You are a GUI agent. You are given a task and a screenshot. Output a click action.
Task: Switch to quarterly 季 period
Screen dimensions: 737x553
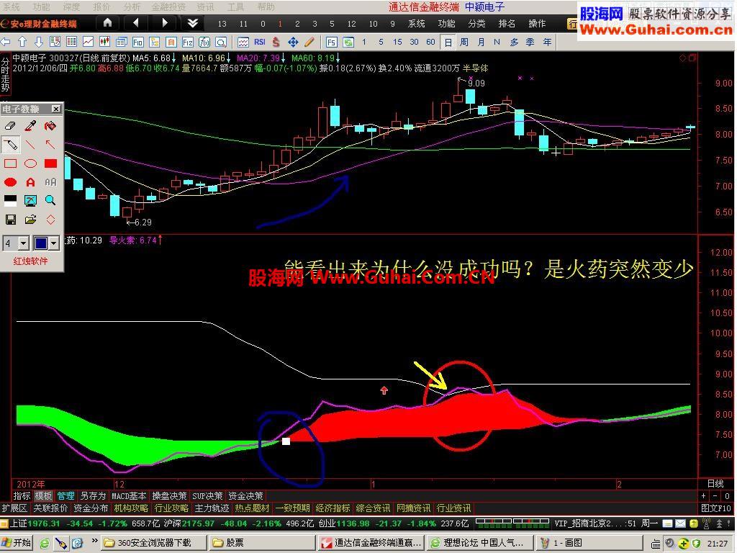(x=530, y=42)
